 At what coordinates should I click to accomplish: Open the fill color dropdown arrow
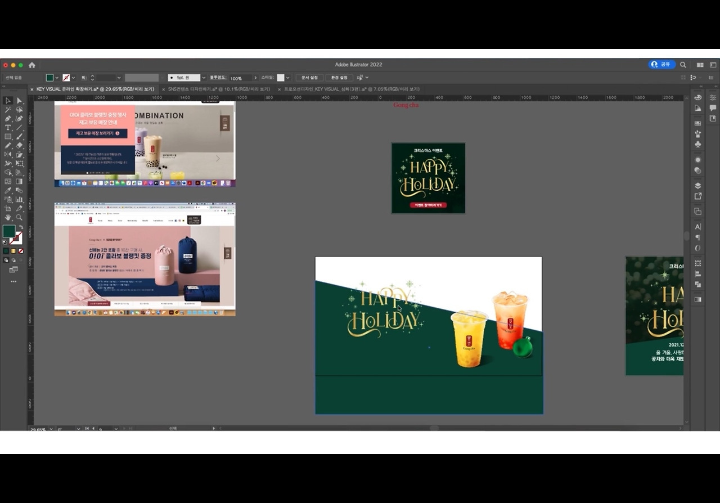click(x=57, y=78)
